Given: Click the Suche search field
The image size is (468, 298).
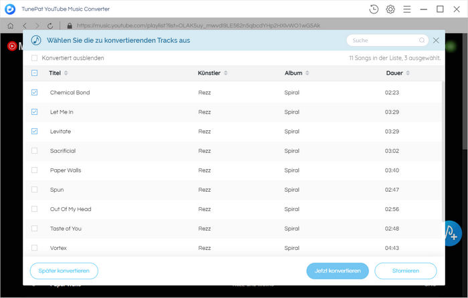Looking at the screenshot, I should click(x=387, y=40).
